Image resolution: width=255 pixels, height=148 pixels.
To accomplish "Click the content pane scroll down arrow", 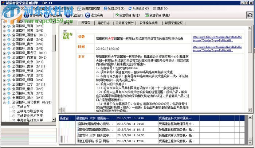I will click(250, 110).
